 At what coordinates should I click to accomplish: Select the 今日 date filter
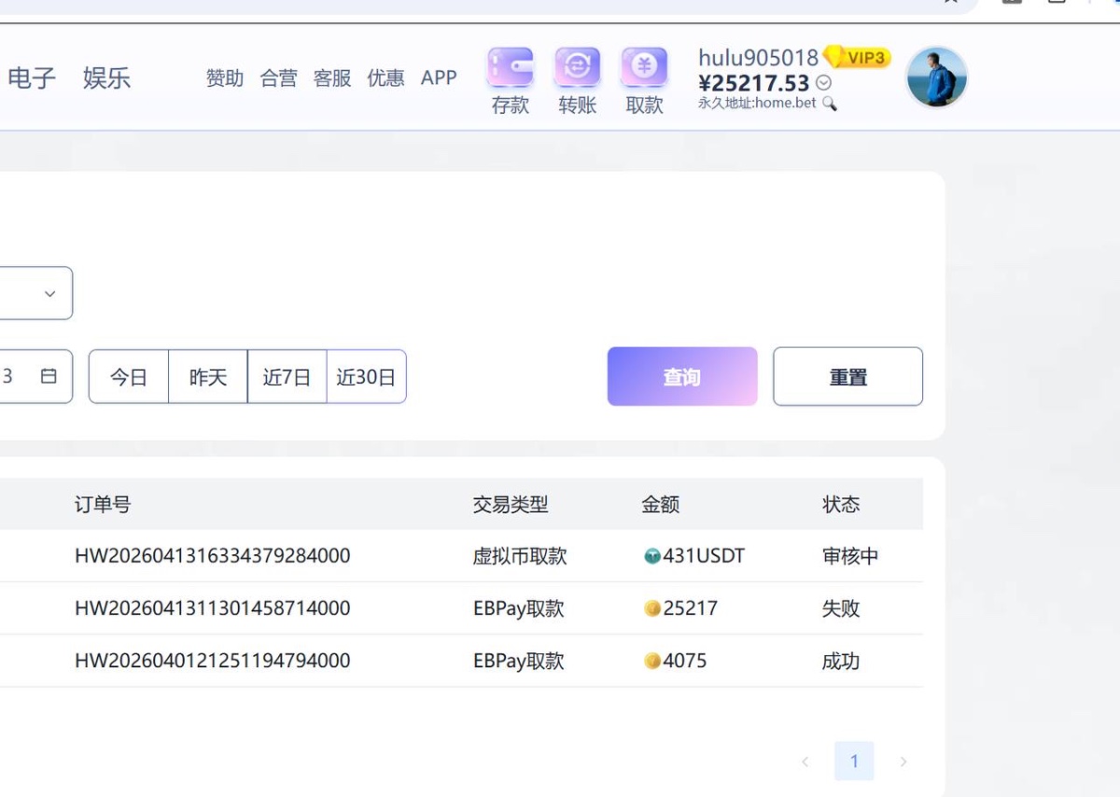[129, 376]
